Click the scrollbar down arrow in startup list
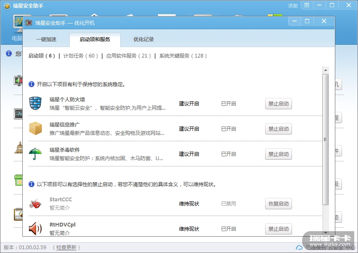The image size is (358, 253). click(326, 232)
